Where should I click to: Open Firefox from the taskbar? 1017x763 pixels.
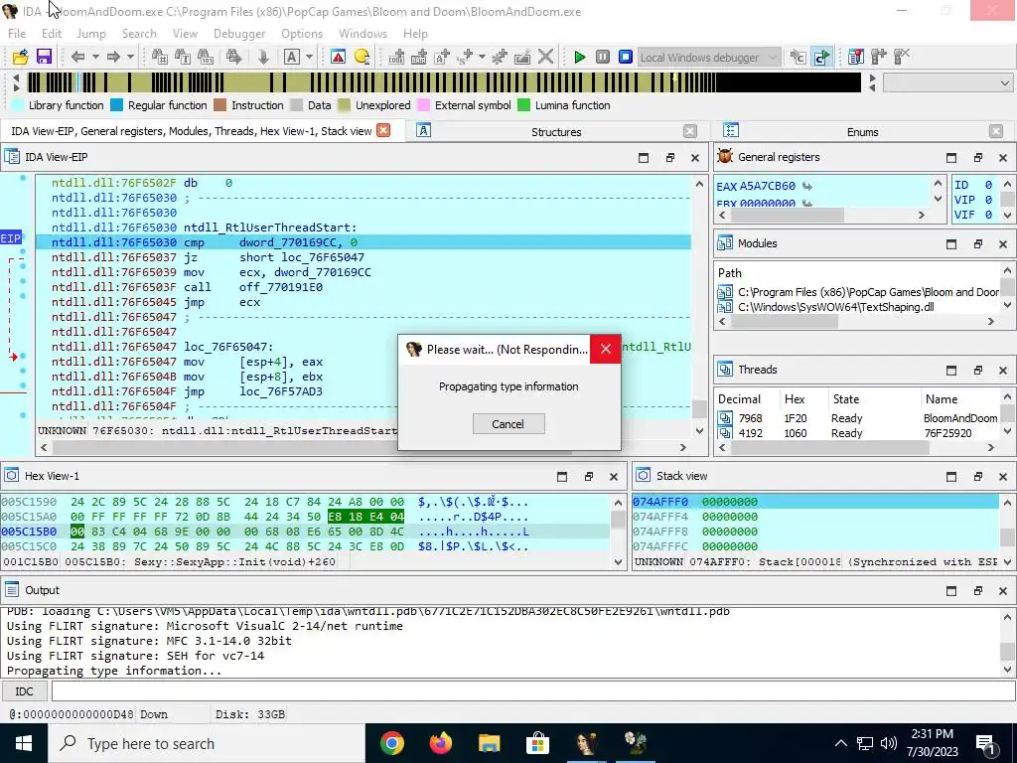441,743
